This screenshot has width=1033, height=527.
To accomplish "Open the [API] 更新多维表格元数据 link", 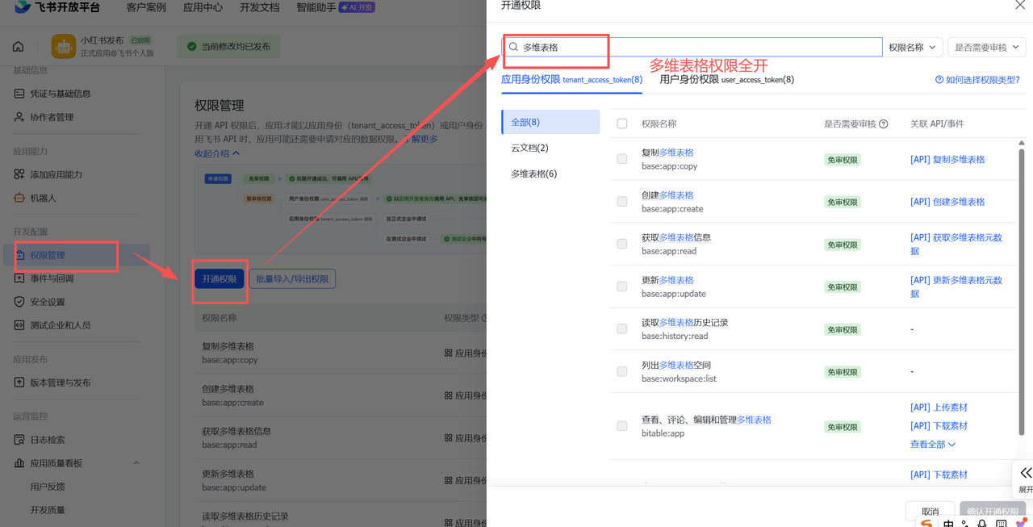I will (x=956, y=287).
